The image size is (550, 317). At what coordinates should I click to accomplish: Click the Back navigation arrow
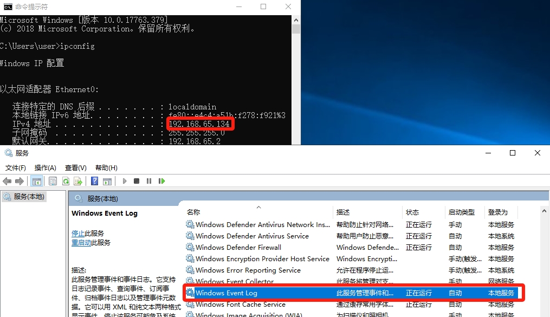tap(7, 180)
